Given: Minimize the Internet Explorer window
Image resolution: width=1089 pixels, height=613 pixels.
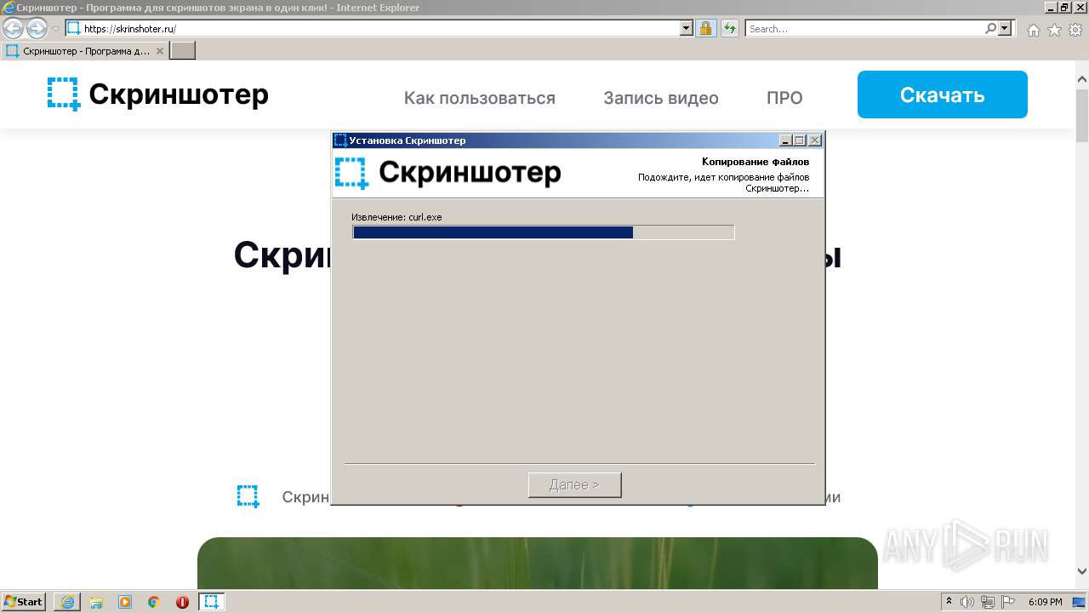Looking at the screenshot, I should 1049,7.
